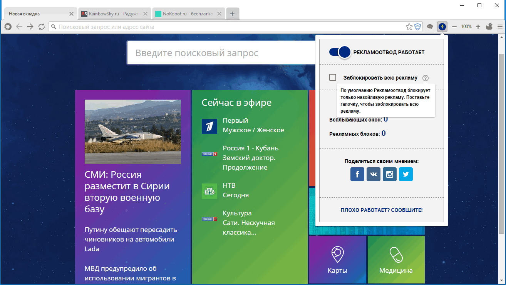Switch to the NoRobot.ru tab
The height and width of the screenshot is (285, 506).
pyautogui.click(x=189, y=13)
